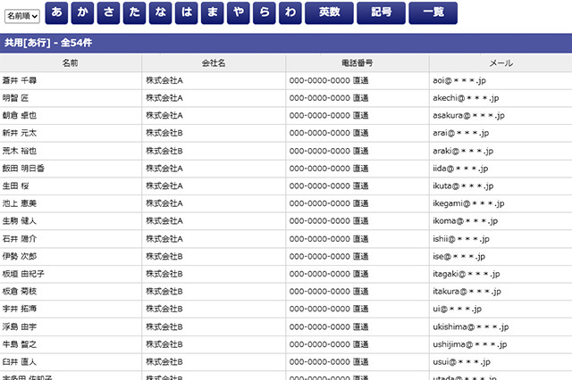Click email aoi@***.jp
The image size is (572, 380).
coord(459,80)
